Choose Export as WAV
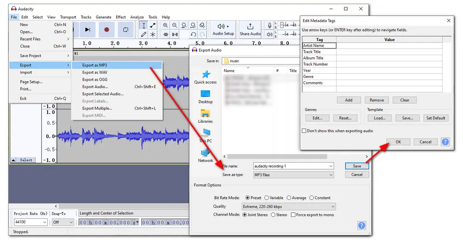Viewport: 463px width, 240px height. 117,72
